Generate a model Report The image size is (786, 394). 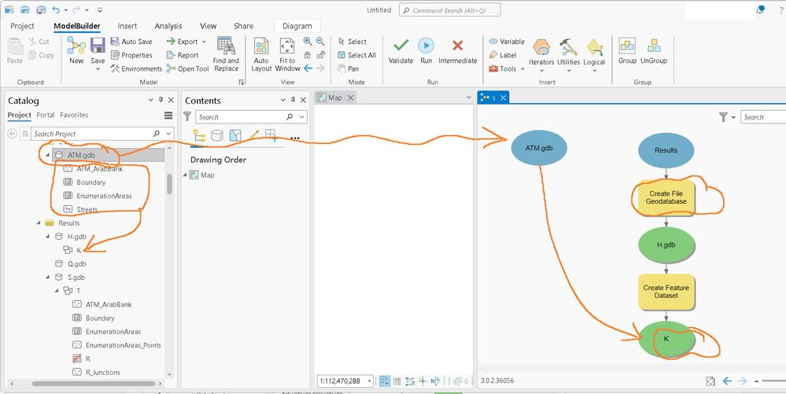click(x=183, y=55)
